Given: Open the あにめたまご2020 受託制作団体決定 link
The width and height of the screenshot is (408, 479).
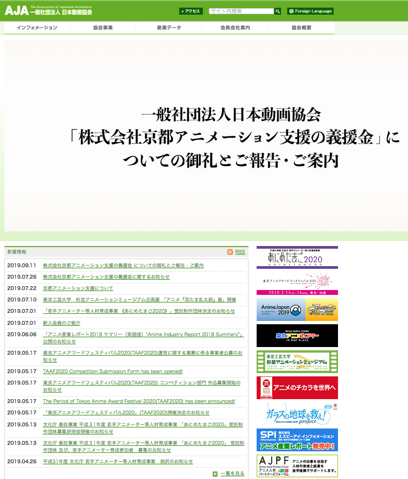Looking at the screenshot, I should coord(139,311).
